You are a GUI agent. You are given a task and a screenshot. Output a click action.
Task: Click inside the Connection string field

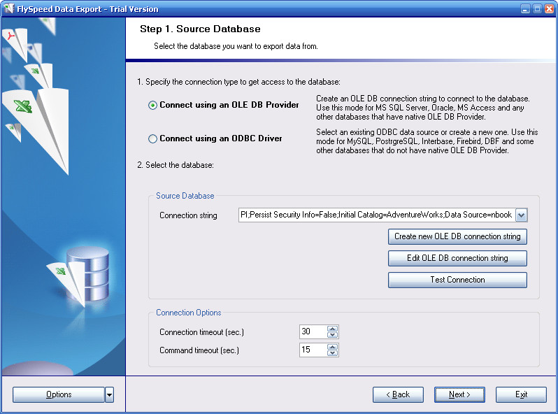tap(377, 215)
